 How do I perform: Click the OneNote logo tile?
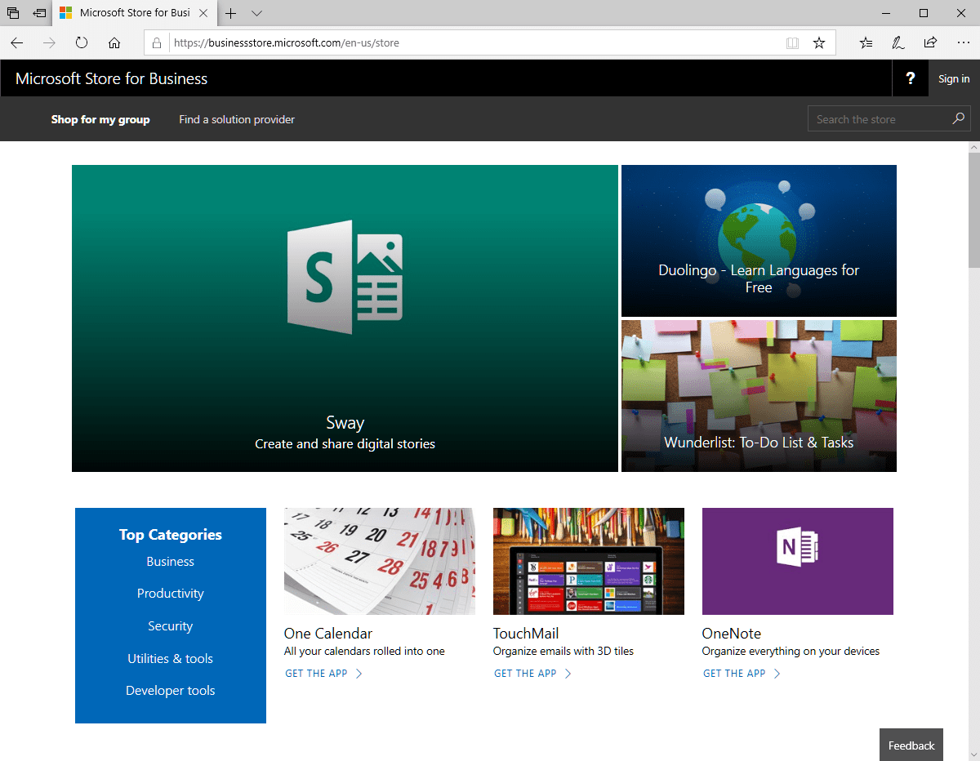[798, 561]
